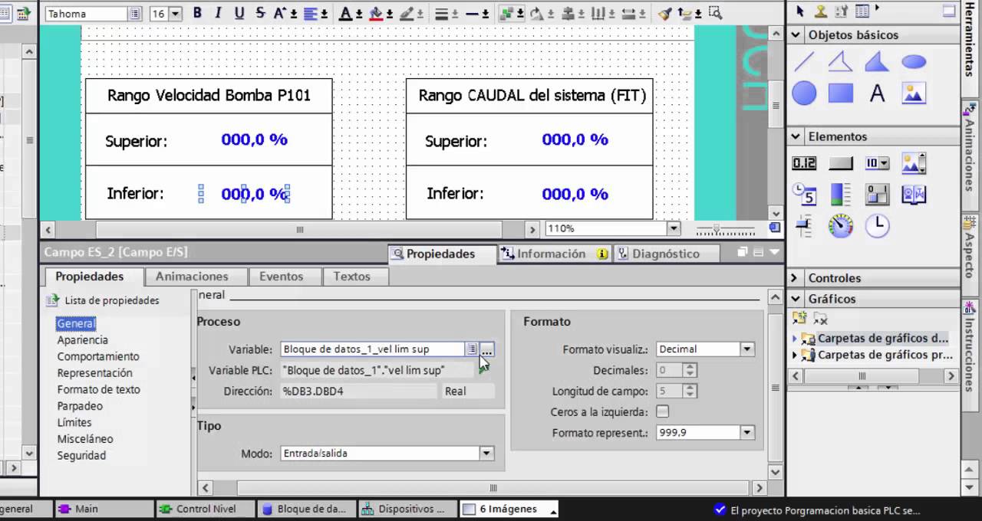
Task: Collapse the Gráficos section
Action: pos(796,299)
